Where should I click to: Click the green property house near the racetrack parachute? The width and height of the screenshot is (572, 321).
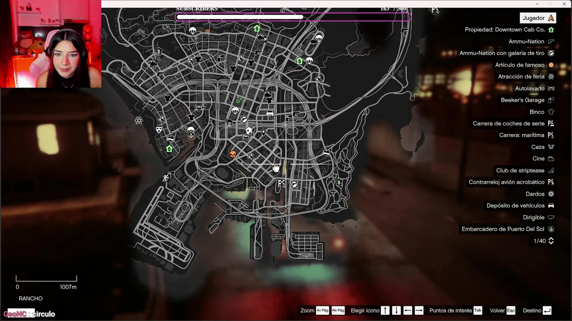[x=299, y=61]
